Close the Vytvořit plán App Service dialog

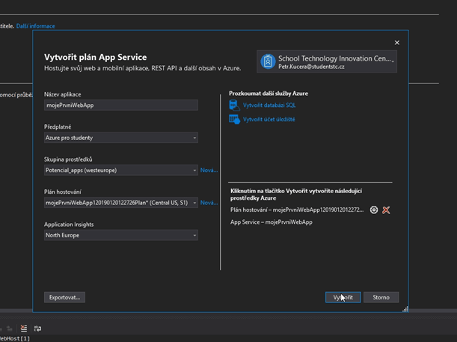(x=397, y=43)
